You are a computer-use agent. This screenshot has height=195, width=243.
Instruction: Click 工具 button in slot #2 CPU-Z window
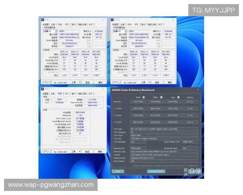point(74,82)
